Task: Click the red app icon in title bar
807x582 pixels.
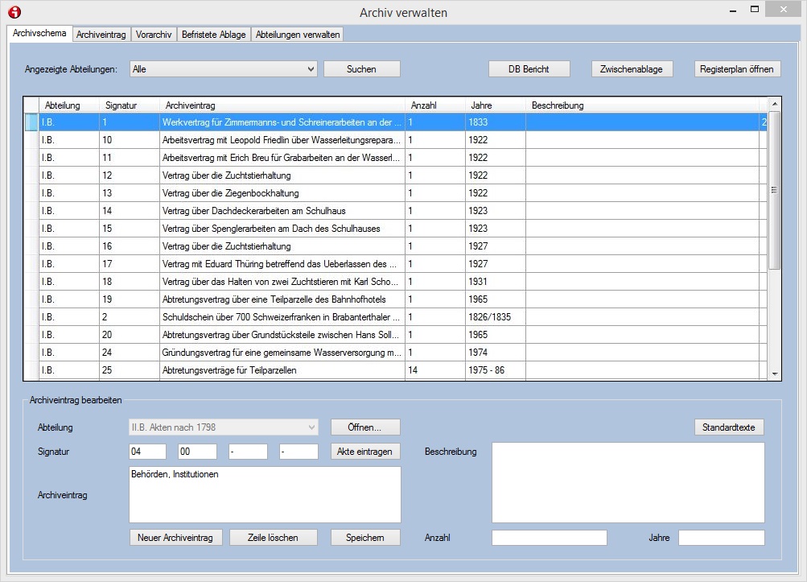Action: [x=14, y=12]
